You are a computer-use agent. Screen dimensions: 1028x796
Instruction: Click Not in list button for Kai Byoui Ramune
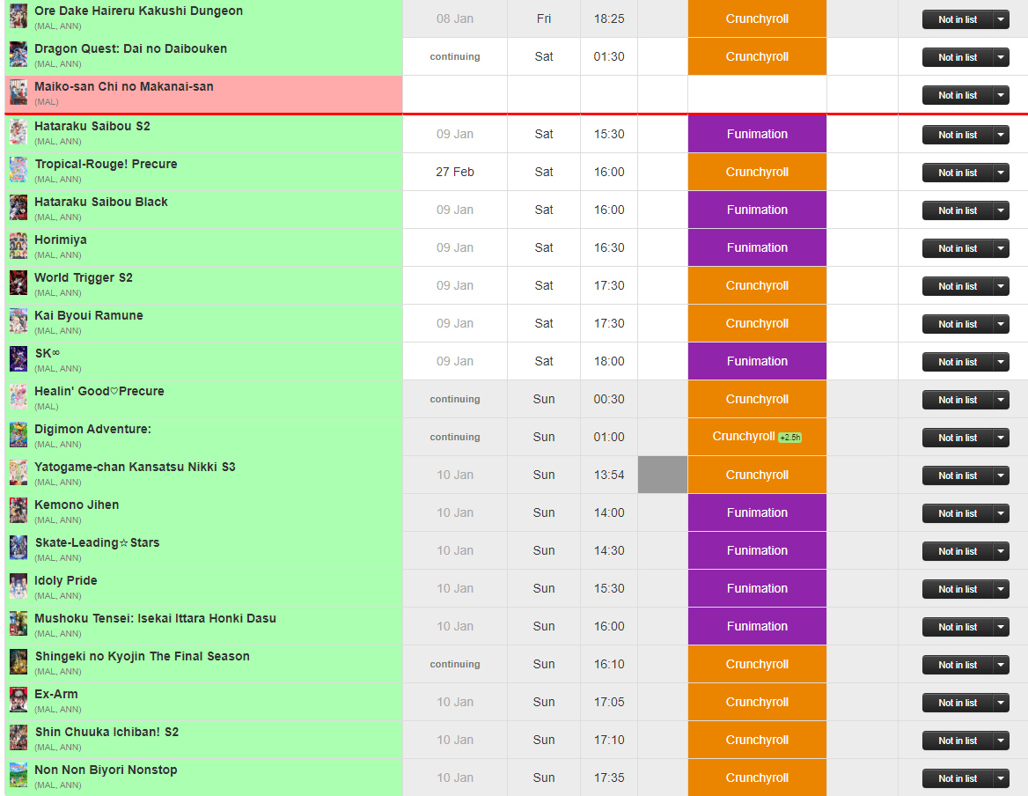click(958, 325)
